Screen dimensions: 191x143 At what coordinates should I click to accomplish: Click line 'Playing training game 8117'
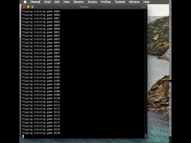pyautogui.click(x=41, y=123)
